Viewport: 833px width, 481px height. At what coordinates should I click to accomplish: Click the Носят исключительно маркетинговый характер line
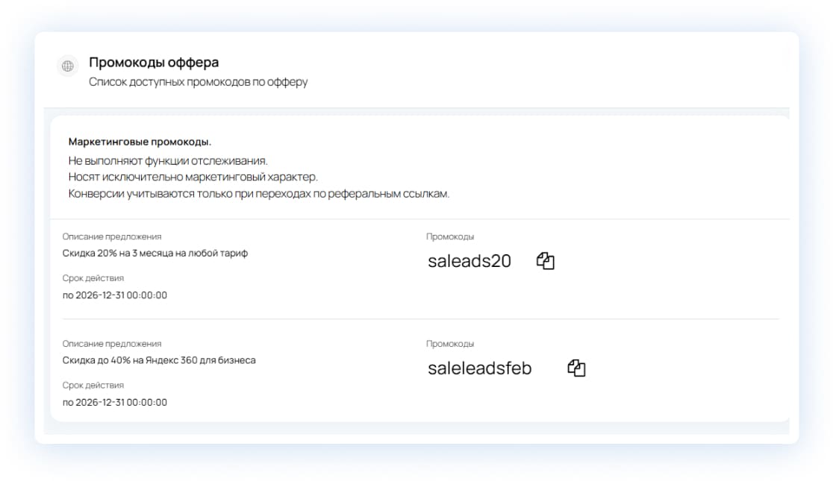(x=193, y=177)
